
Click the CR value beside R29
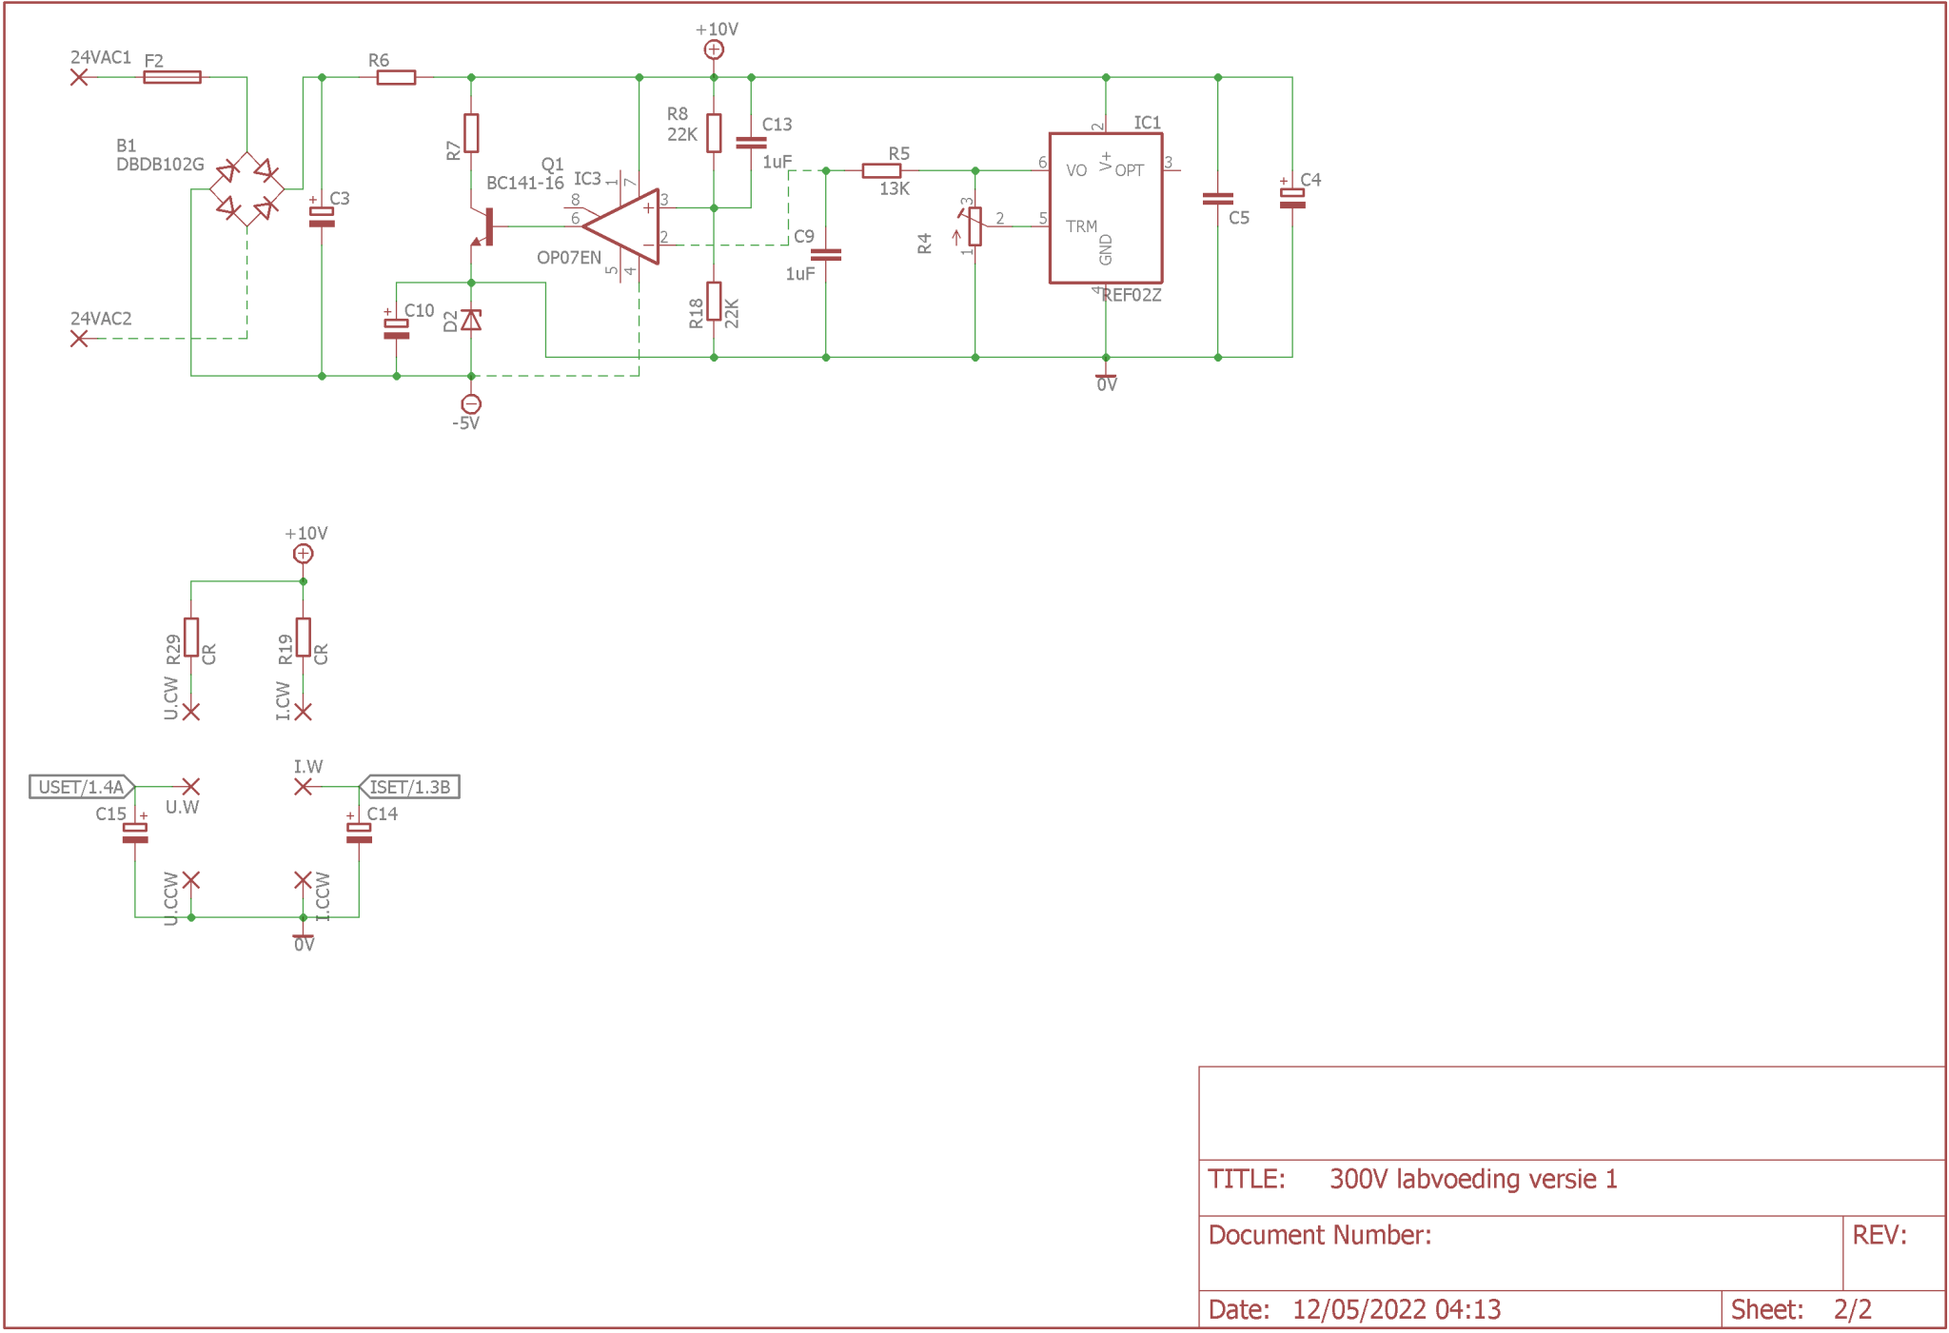coord(209,655)
